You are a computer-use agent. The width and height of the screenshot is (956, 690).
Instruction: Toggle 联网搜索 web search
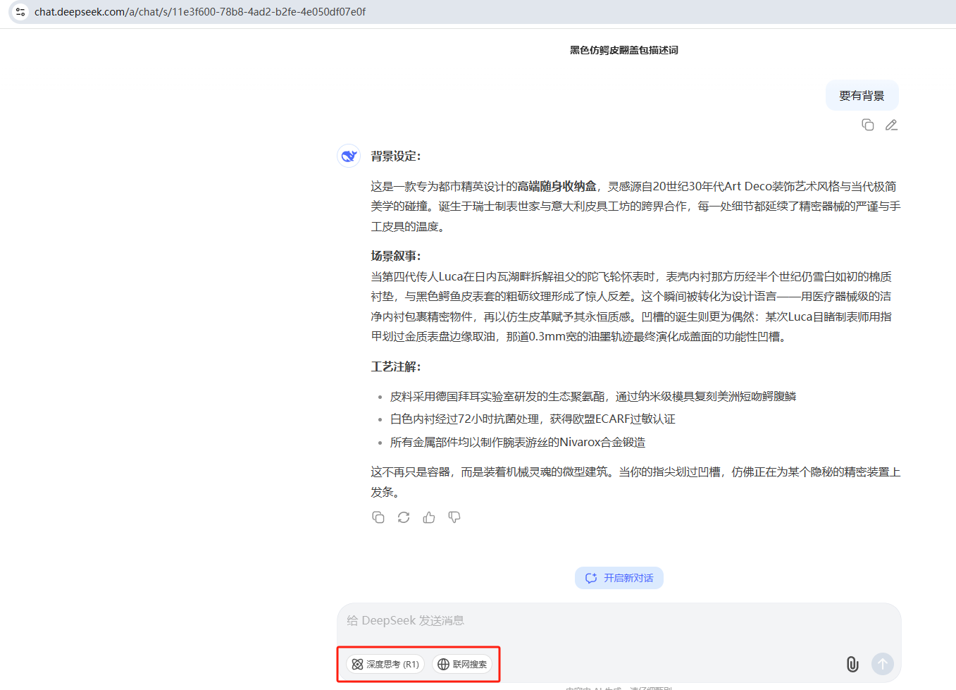tap(462, 664)
